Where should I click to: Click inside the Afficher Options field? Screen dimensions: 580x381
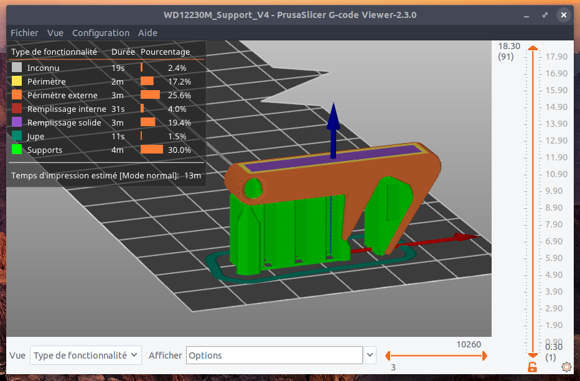pos(274,355)
